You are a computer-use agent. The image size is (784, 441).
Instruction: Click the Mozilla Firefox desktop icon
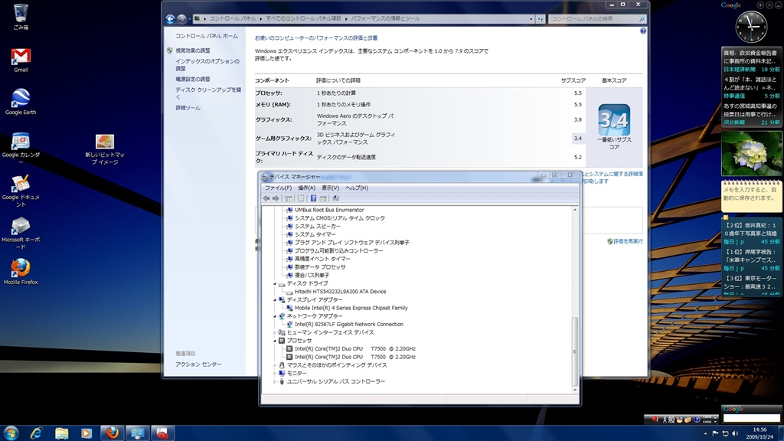[x=21, y=269]
